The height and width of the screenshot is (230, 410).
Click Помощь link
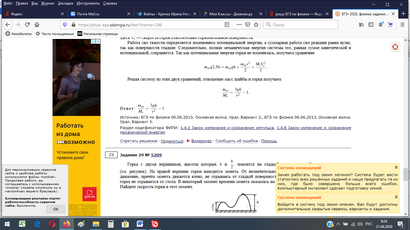tap(269, 141)
